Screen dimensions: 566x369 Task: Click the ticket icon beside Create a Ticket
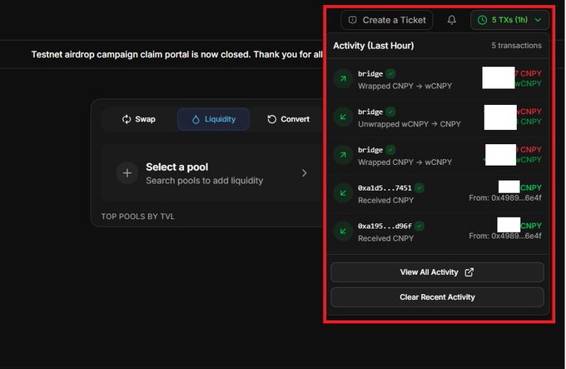[353, 20]
